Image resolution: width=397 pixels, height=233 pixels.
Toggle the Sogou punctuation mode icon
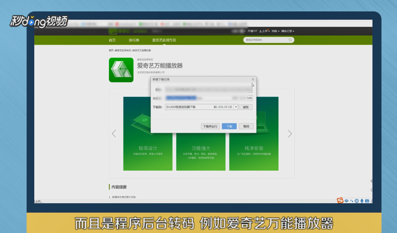coord(351,201)
